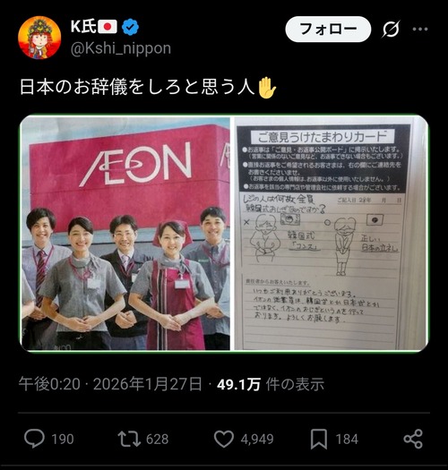Click the 2026年1月27日 timestamp
448x470 pixels.
(x=147, y=384)
